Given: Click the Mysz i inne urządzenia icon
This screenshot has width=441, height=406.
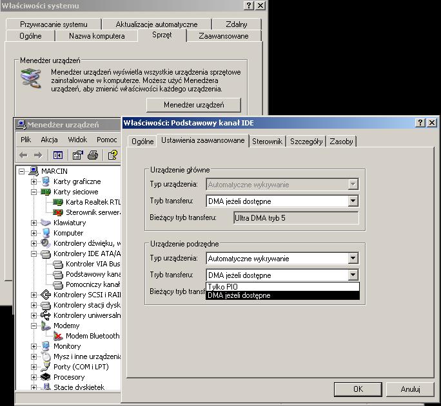Looking at the screenshot, I should 46,356.
